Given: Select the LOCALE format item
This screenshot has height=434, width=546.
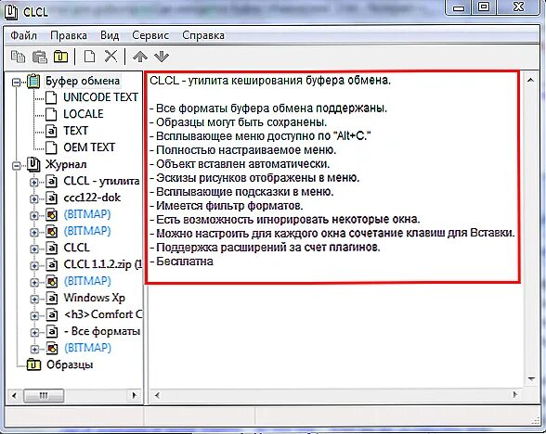Looking at the screenshot, I should pos(84,114).
